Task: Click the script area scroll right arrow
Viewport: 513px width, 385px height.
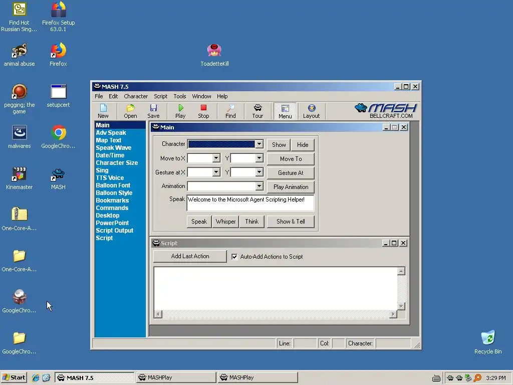Action: click(393, 314)
